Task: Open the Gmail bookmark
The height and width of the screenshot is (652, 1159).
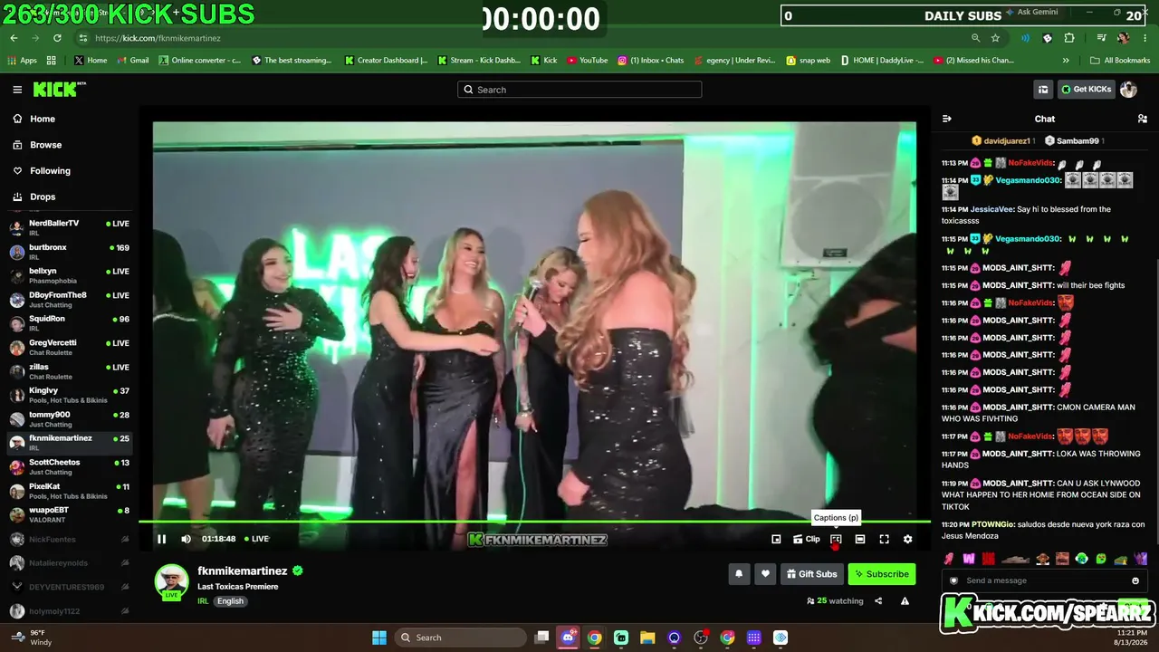Action: 132,61
